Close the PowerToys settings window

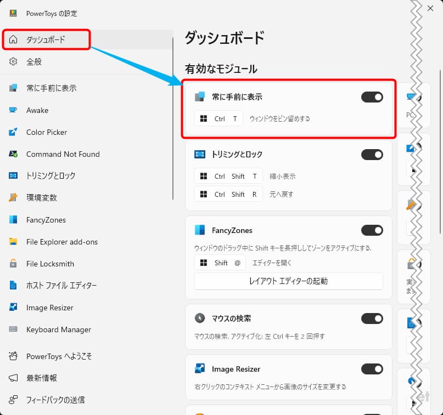430,8
